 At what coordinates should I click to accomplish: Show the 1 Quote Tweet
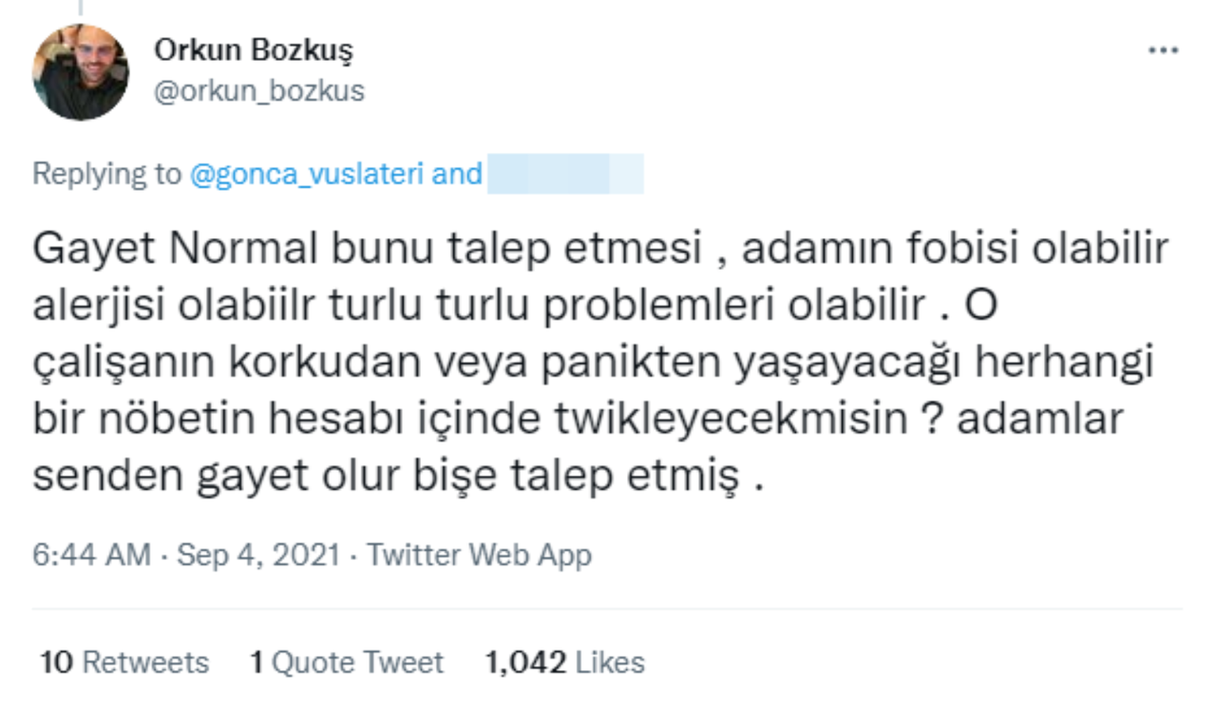tap(346, 662)
